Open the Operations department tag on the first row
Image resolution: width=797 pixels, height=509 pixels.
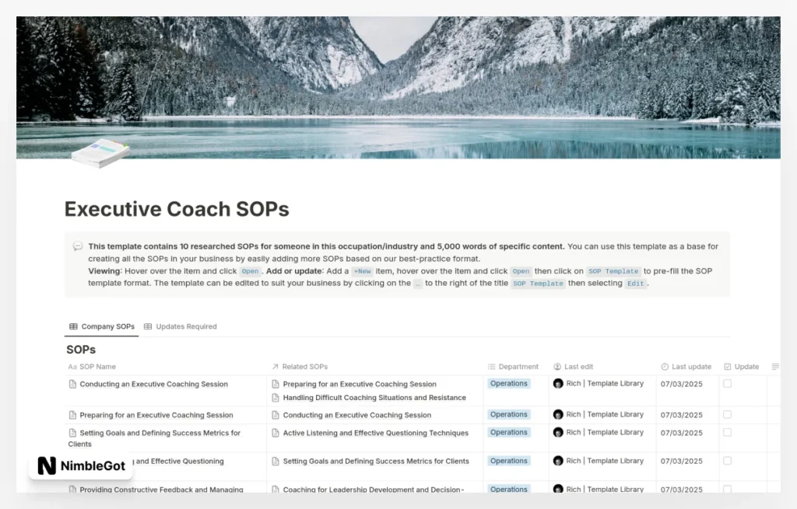pyautogui.click(x=508, y=383)
